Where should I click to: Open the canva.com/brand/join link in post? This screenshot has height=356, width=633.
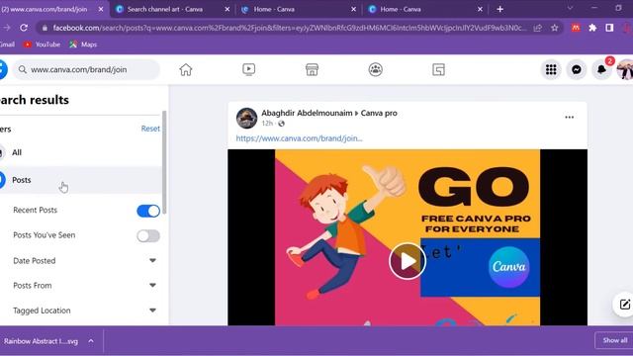coord(299,138)
